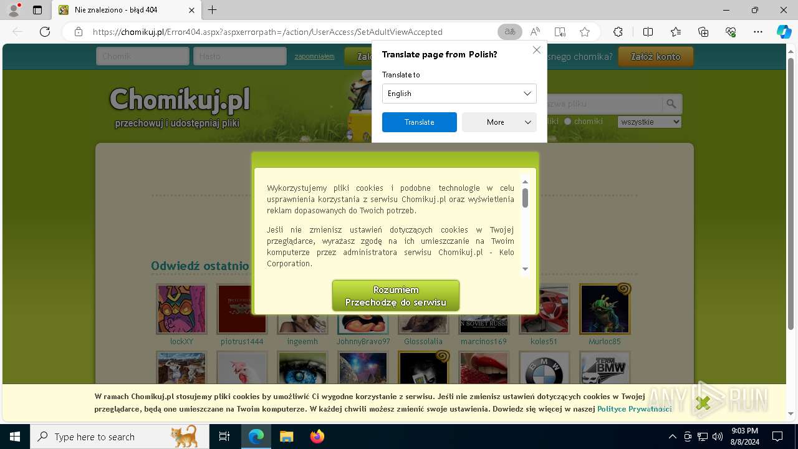Open the 'wszystkie' file type dropdown

[x=650, y=122]
